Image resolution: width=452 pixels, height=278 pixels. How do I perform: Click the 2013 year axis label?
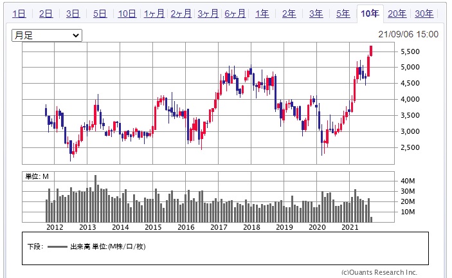(87, 227)
